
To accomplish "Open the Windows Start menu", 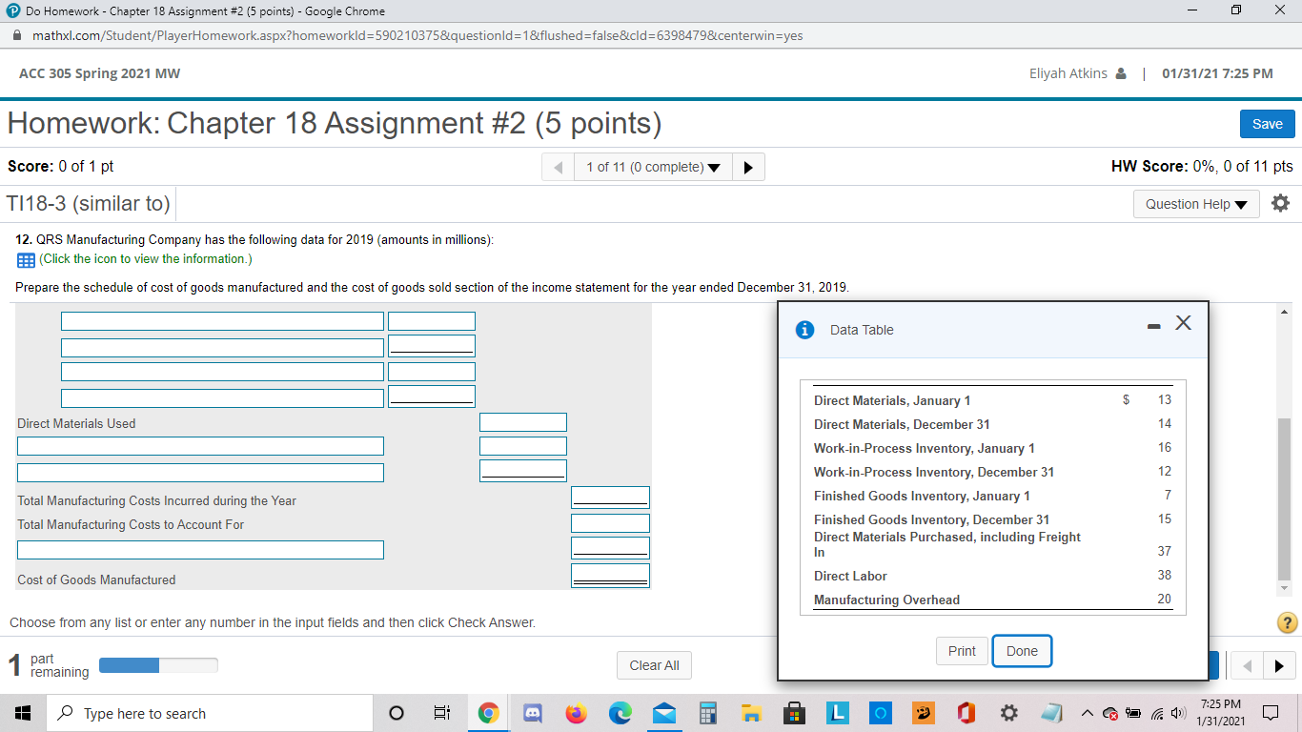I will (22, 713).
